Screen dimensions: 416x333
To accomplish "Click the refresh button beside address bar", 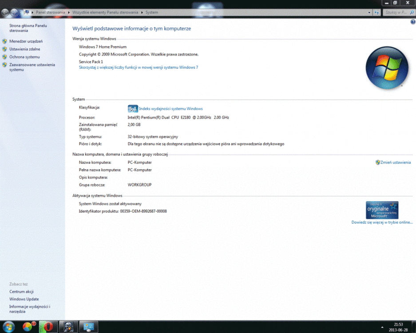I will coord(376,12).
